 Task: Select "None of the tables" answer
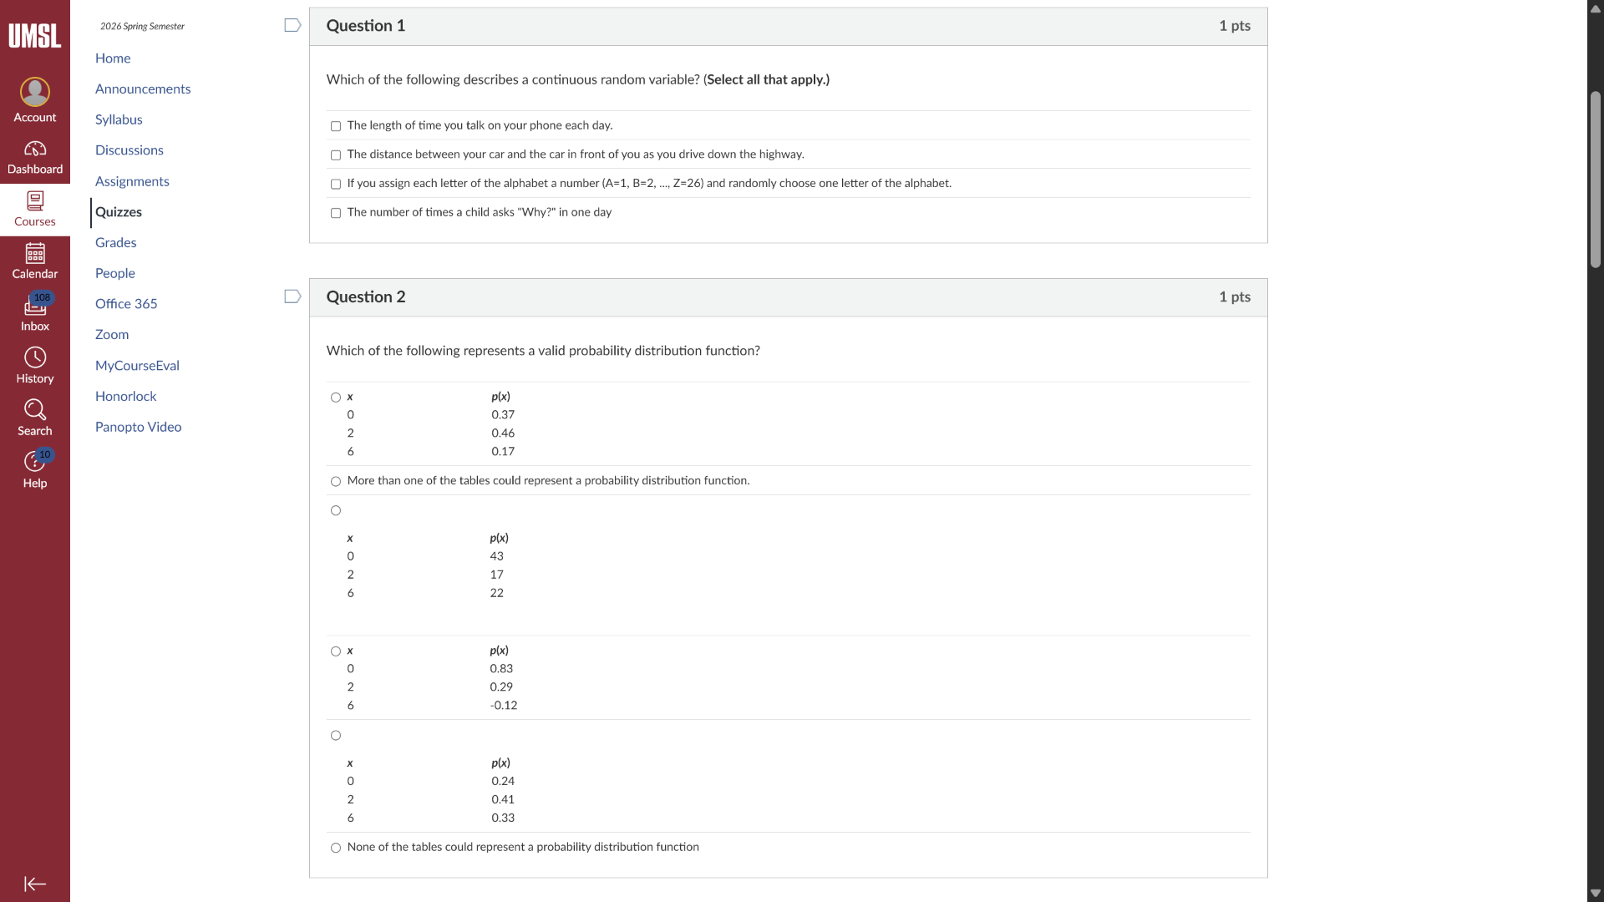(336, 849)
